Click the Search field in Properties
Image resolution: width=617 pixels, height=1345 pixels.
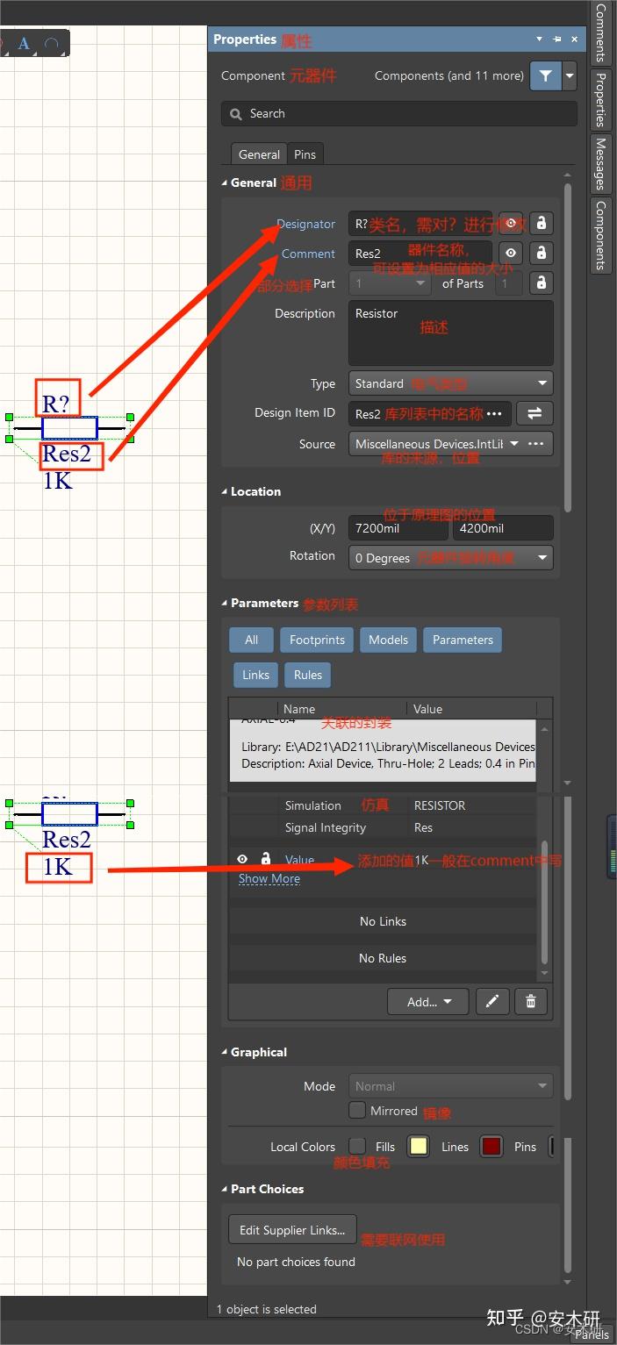(x=399, y=113)
